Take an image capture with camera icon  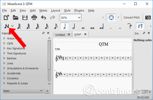click(x=148, y=17)
